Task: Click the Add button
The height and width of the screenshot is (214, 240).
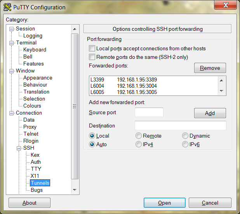Action: [x=210, y=113]
